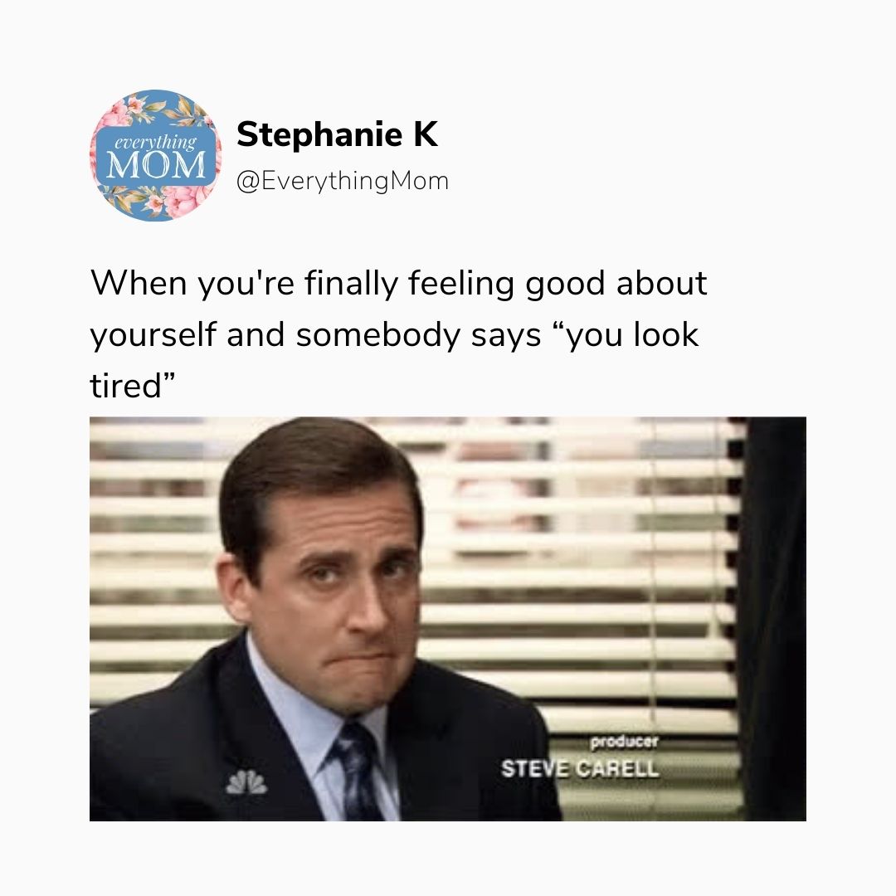Click the word MOM inside the avatar
Viewport: 896px width, 896px height.
pos(155,165)
